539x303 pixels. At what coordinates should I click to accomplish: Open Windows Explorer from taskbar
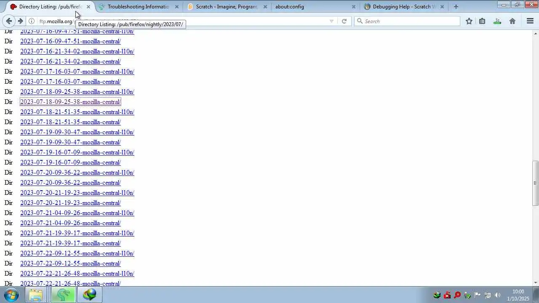point(36,295)
